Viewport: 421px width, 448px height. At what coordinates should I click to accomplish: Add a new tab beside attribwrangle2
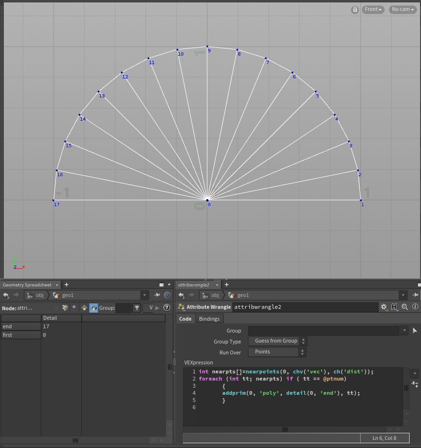226,285
